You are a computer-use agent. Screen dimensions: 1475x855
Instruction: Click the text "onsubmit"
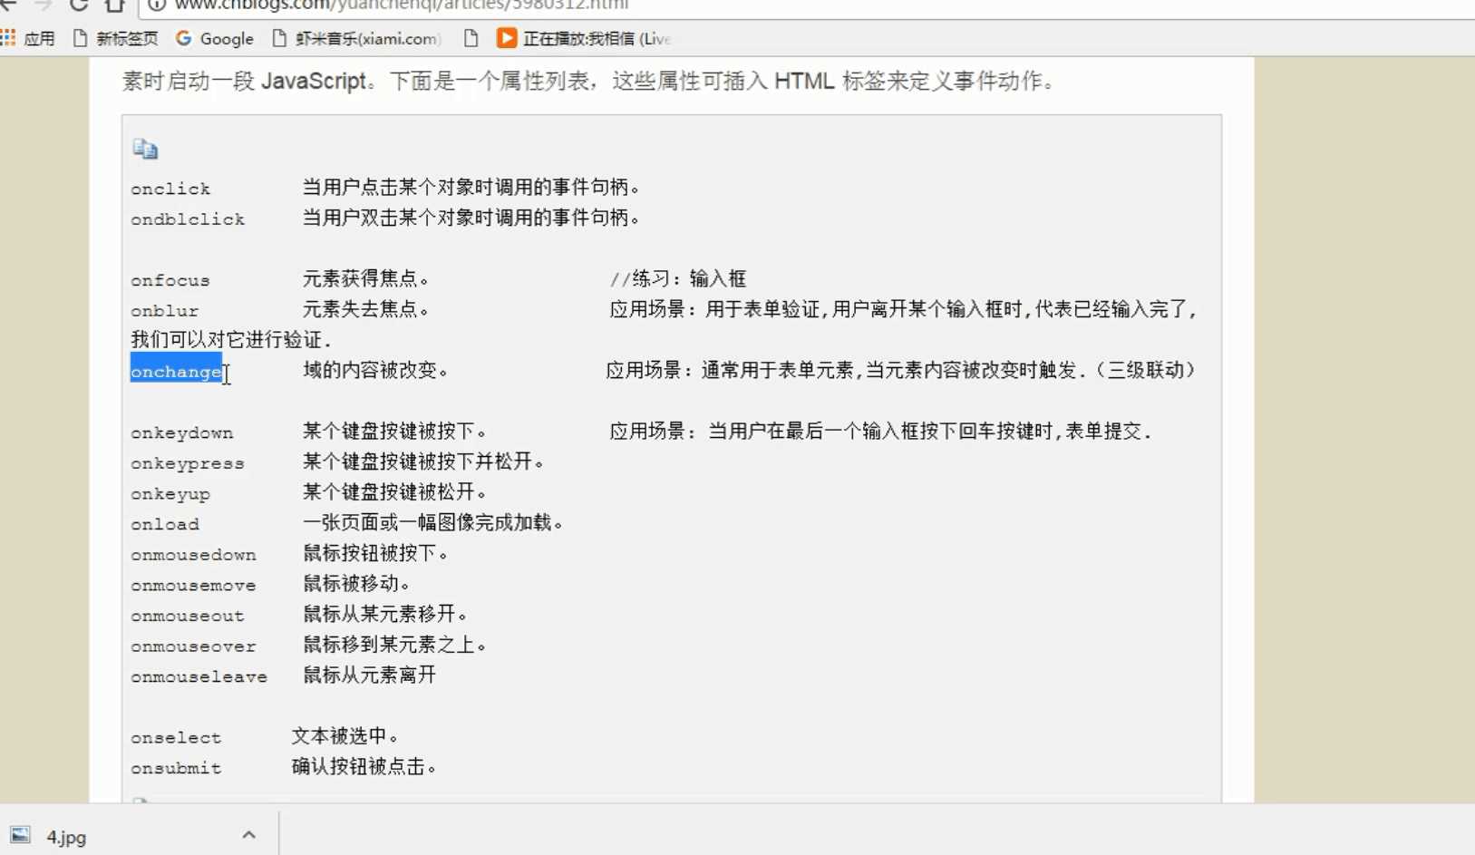coord(176,769)
